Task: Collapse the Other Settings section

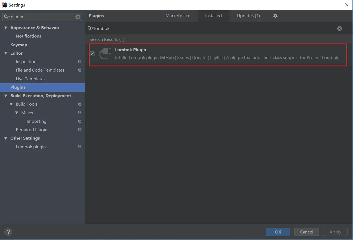Action: click(6, 138)
